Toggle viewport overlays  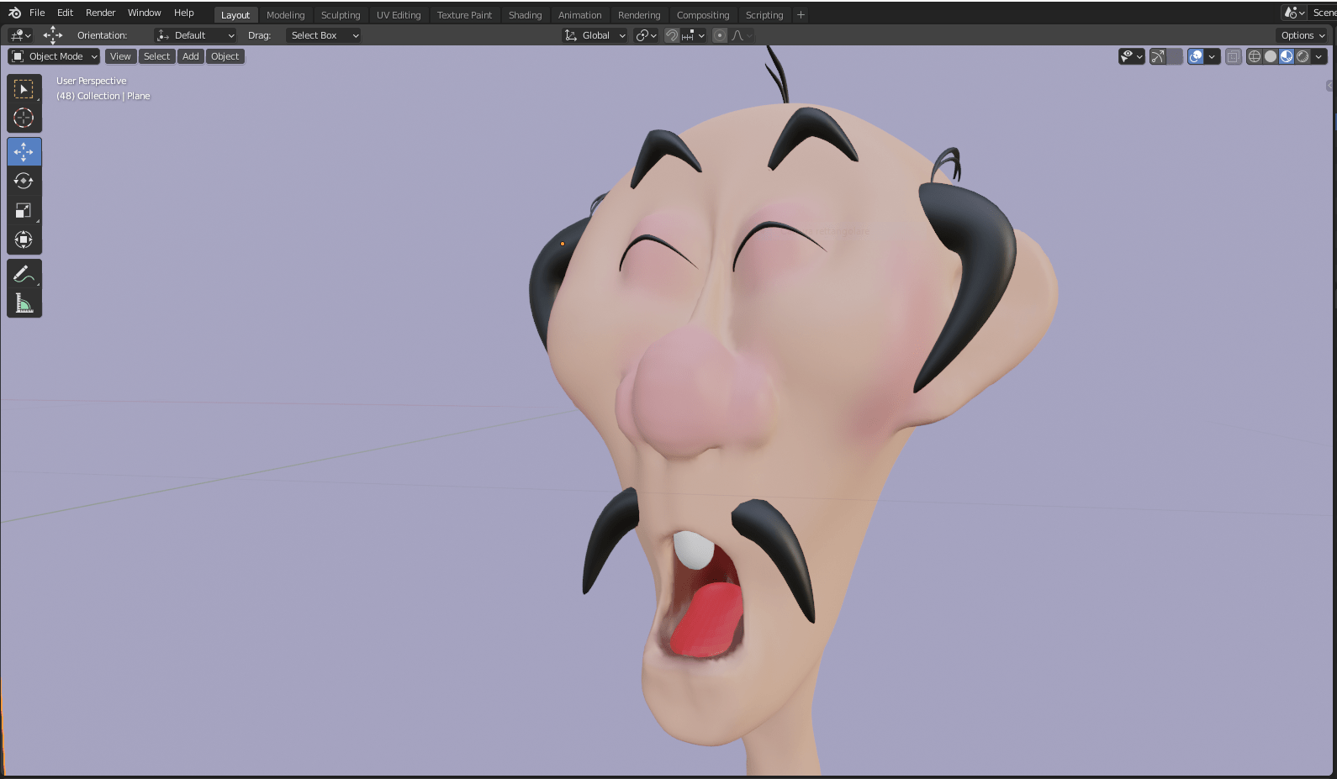tap(1196, 56)
